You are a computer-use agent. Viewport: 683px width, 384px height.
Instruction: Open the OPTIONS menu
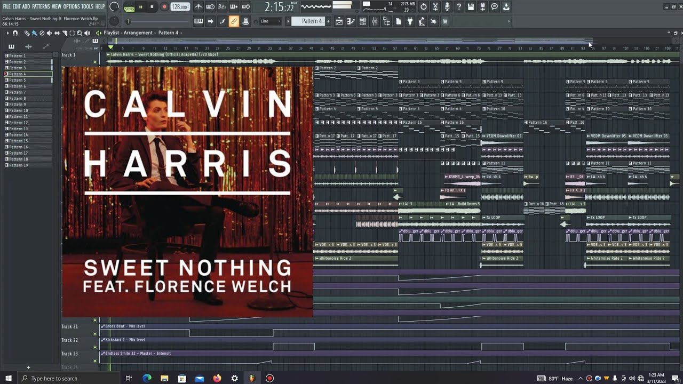point(71,6)
